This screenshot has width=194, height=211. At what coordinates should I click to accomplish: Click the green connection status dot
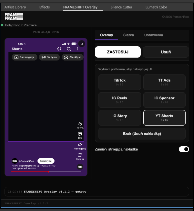(2, 25)
